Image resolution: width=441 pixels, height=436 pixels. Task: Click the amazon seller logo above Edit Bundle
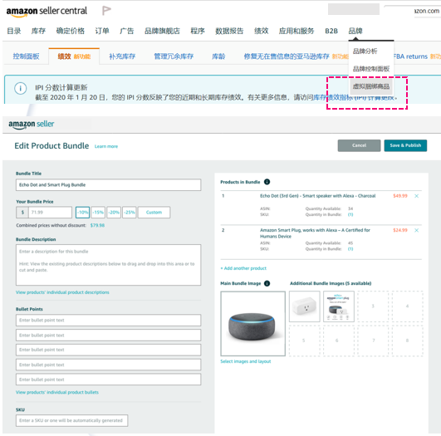[32, 124]
